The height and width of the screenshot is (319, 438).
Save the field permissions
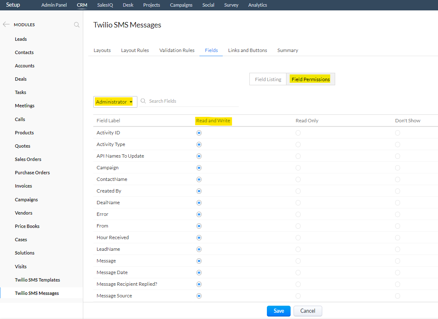pyautogui.click(x=279, y=311)
